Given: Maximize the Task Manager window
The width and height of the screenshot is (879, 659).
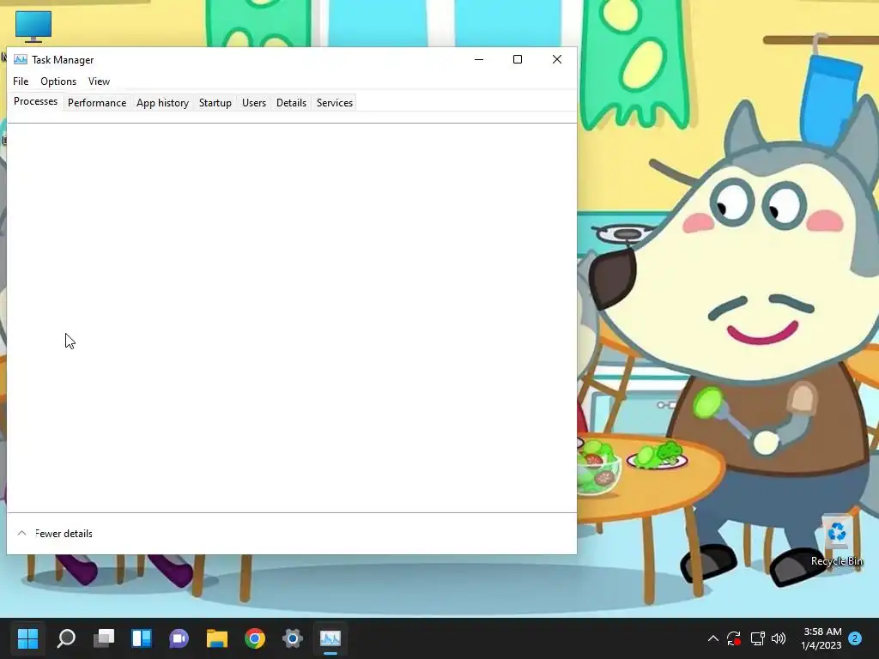Looking at the screenshot, I should click(x=518, y=59).
